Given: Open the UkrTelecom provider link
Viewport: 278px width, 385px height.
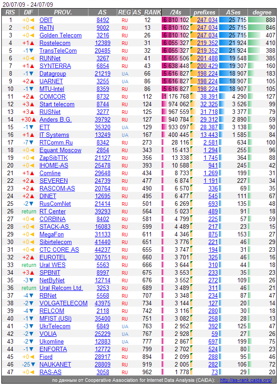Looking at the screenshot, I should pos(55,326).
